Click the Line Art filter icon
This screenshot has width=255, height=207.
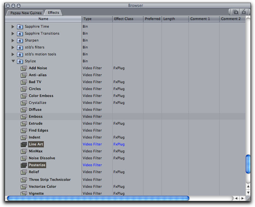[x=23, y=144]
